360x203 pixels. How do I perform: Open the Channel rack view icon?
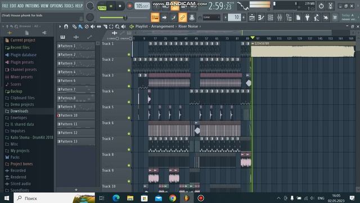[x=270, y=17]
